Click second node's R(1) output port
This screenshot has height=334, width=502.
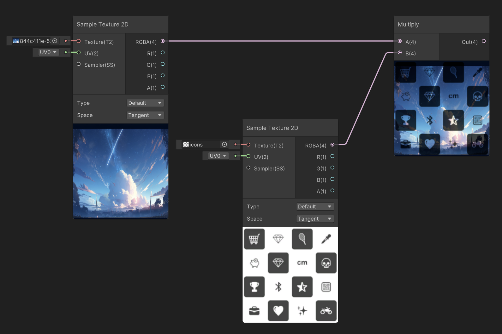point(332,156)
